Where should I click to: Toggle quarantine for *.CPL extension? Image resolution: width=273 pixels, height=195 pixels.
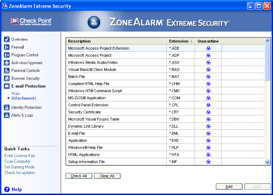208,105
